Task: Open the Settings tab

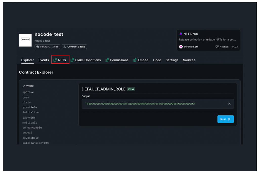Action: [172, 60]
